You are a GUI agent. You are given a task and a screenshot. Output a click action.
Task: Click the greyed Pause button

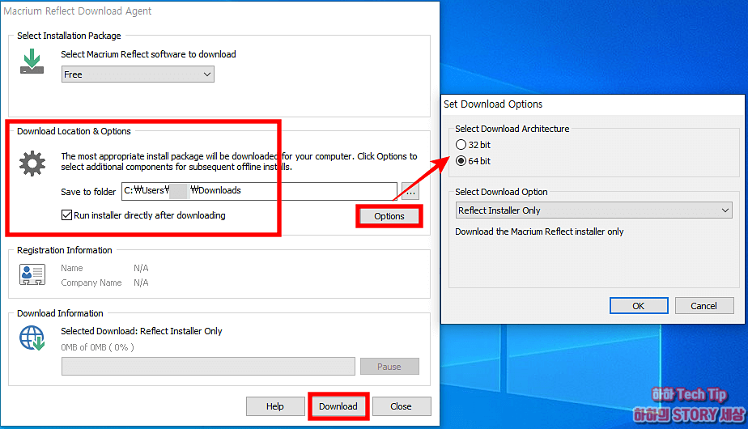pos(389,367)
